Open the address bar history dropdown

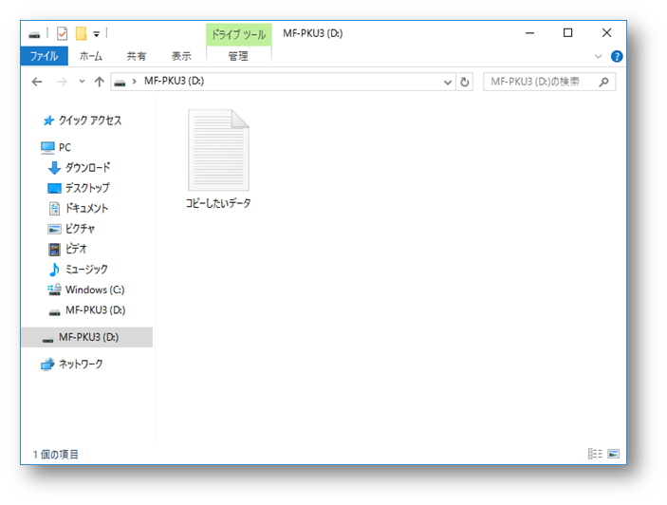(x=448, y=83)
